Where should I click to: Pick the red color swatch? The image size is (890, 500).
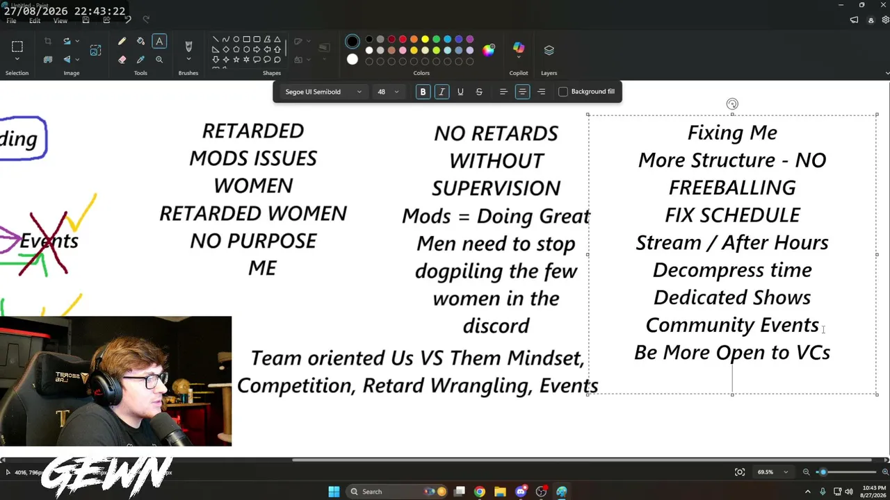pyautogui.click(x=403, y=40)
